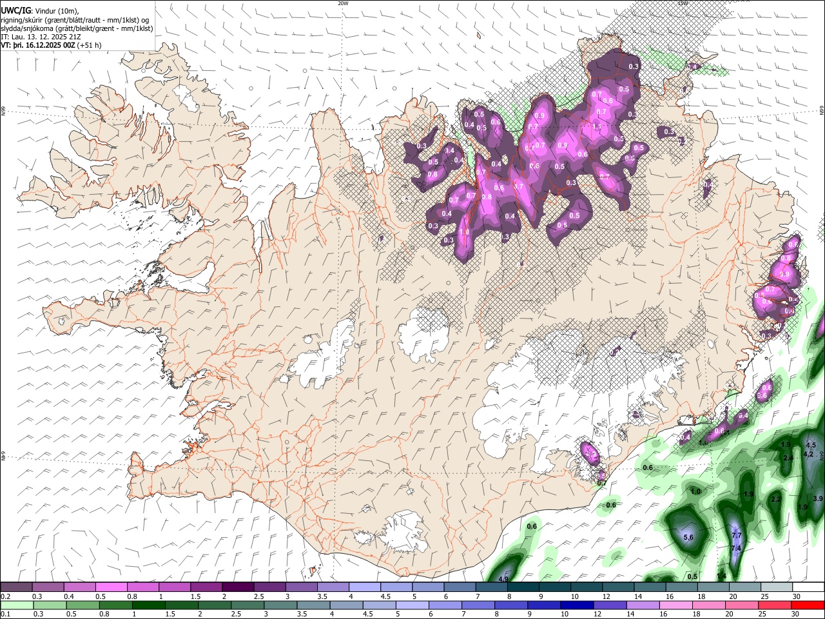
Task: Select white upper legend swatch above 30
Action: pos(808,587)
